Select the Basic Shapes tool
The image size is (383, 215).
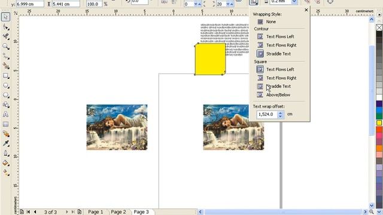[x=5, y=105]
